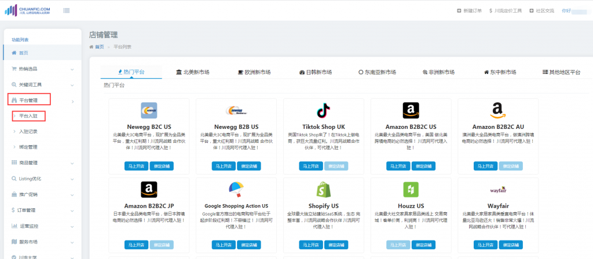Open the 东中新市场 tab
Screen dimensions: 593x259
point(500,72)
